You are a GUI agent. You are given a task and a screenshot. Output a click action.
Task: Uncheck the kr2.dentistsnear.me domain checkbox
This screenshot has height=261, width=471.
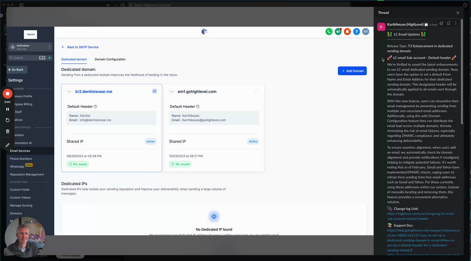tap(155, 91)
